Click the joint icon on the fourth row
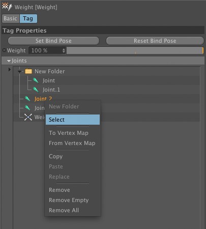Screen dimensions: 206x229 (x=27, y=108)
